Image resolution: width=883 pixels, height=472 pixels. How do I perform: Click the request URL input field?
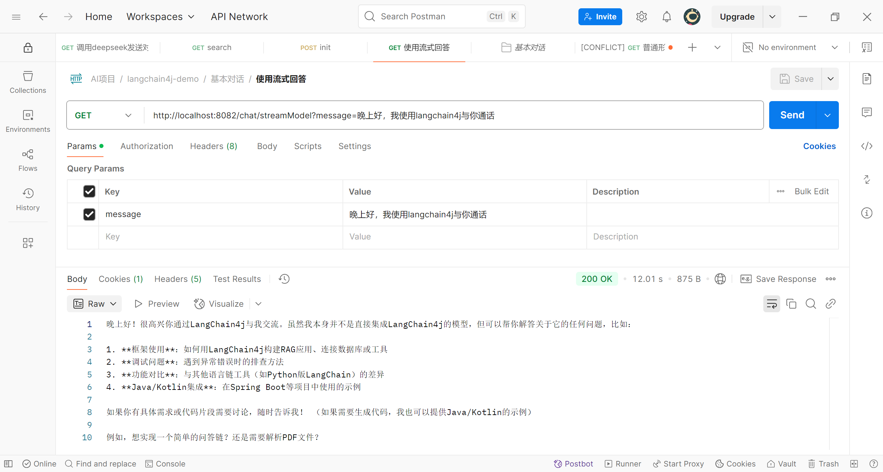click(448, 115)
